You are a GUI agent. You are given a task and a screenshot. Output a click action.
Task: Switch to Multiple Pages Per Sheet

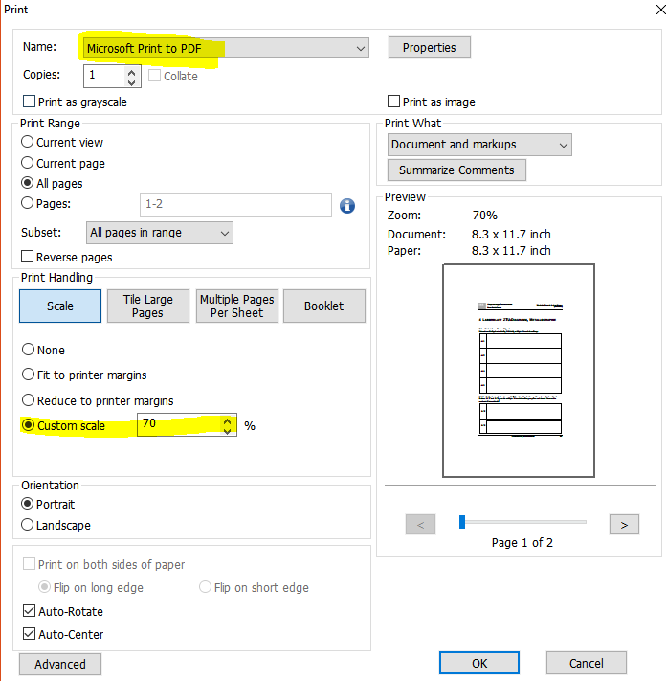pos(237,306)
